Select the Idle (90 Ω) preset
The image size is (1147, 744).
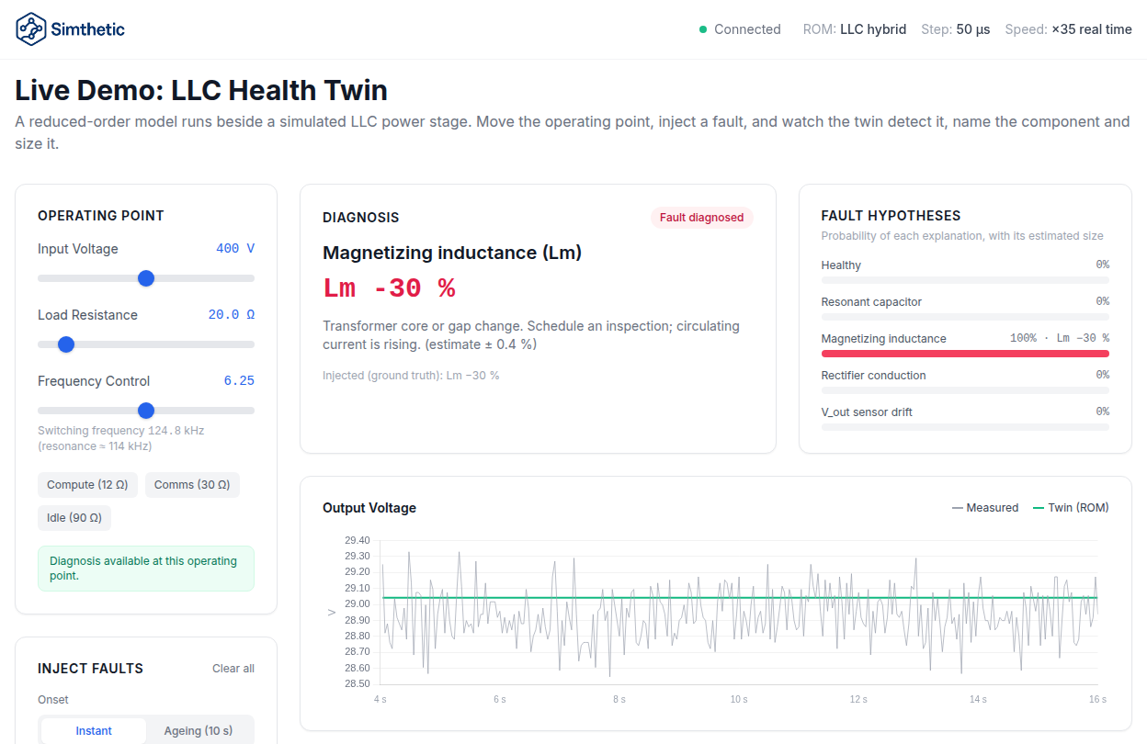point(74,518)
